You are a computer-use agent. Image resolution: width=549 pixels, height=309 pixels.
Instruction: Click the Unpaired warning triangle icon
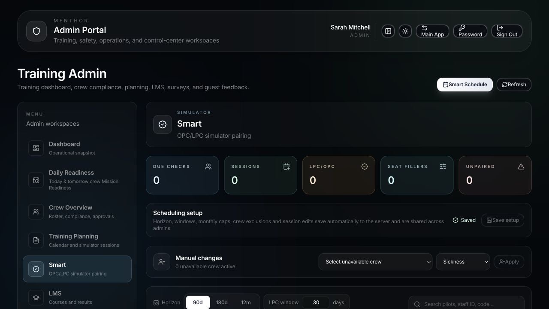click(x=521, y=167)
